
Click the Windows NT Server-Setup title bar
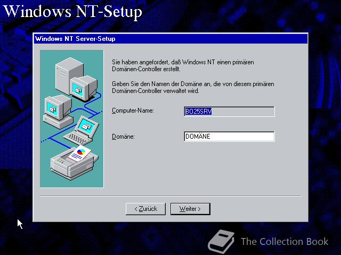click(x=170, y=39)
